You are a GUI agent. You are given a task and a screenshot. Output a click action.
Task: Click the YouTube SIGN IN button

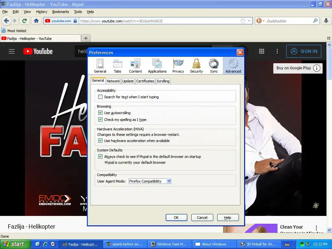pyautogui.click(x=303, y=51)
